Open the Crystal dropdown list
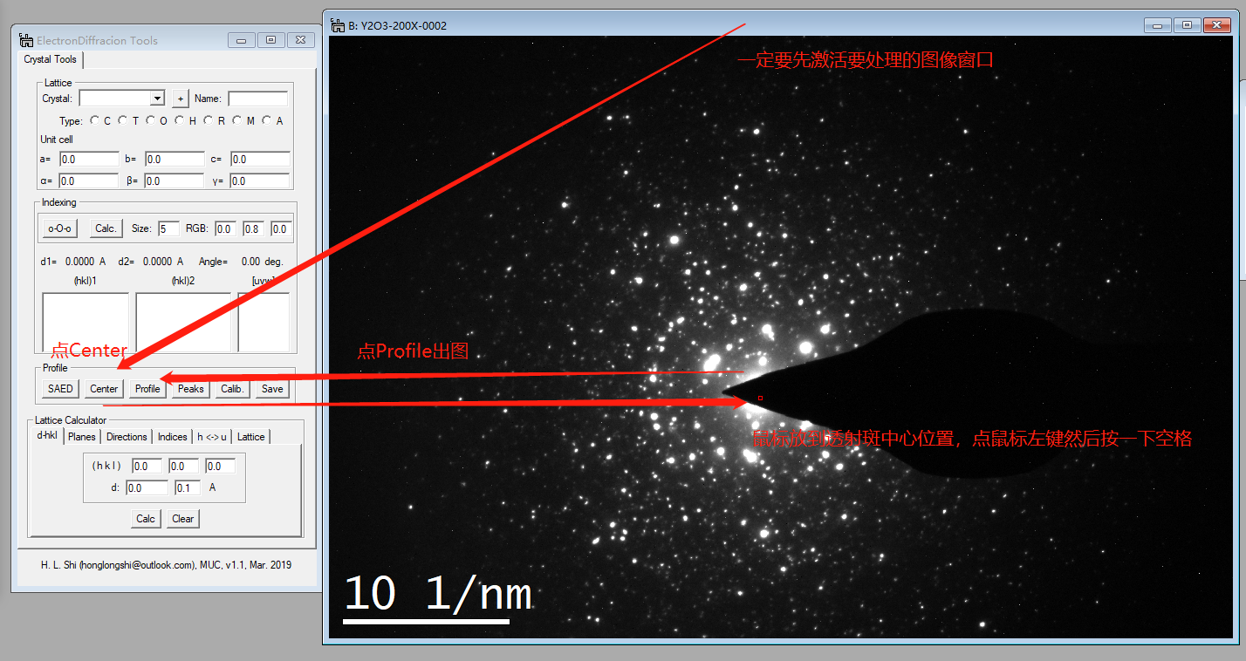1246x661 pixels. tap(157, 99)
